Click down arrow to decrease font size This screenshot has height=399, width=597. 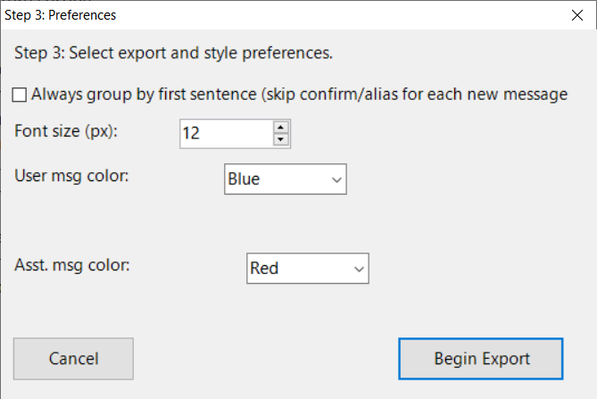281,140
